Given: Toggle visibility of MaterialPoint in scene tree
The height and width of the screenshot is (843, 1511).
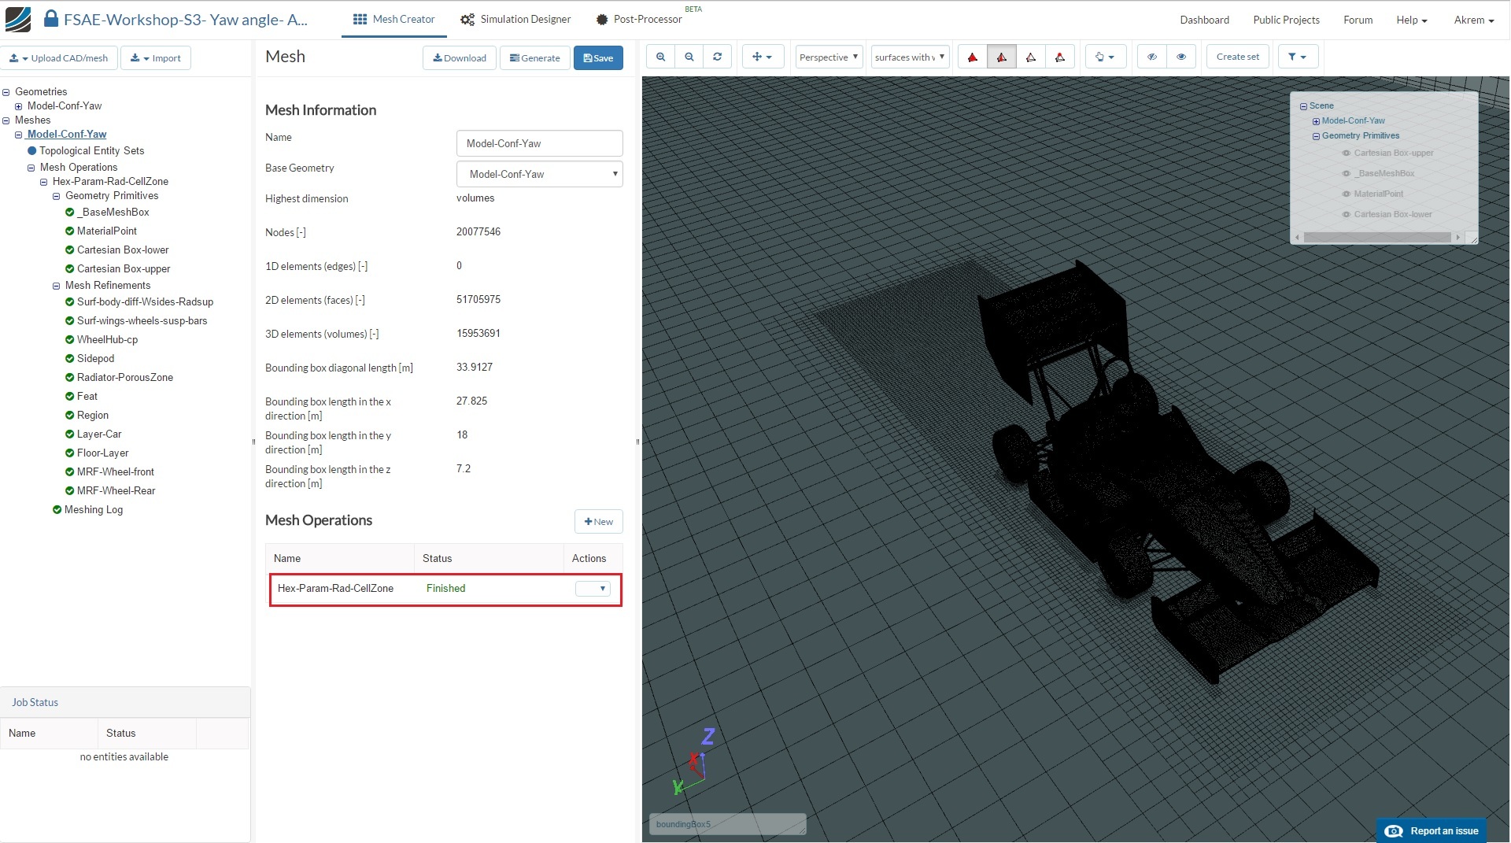Looking at the screenshot, I should tap(1346, 194).
